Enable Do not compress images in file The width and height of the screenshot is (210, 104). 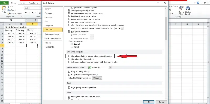tap(69, 75)
